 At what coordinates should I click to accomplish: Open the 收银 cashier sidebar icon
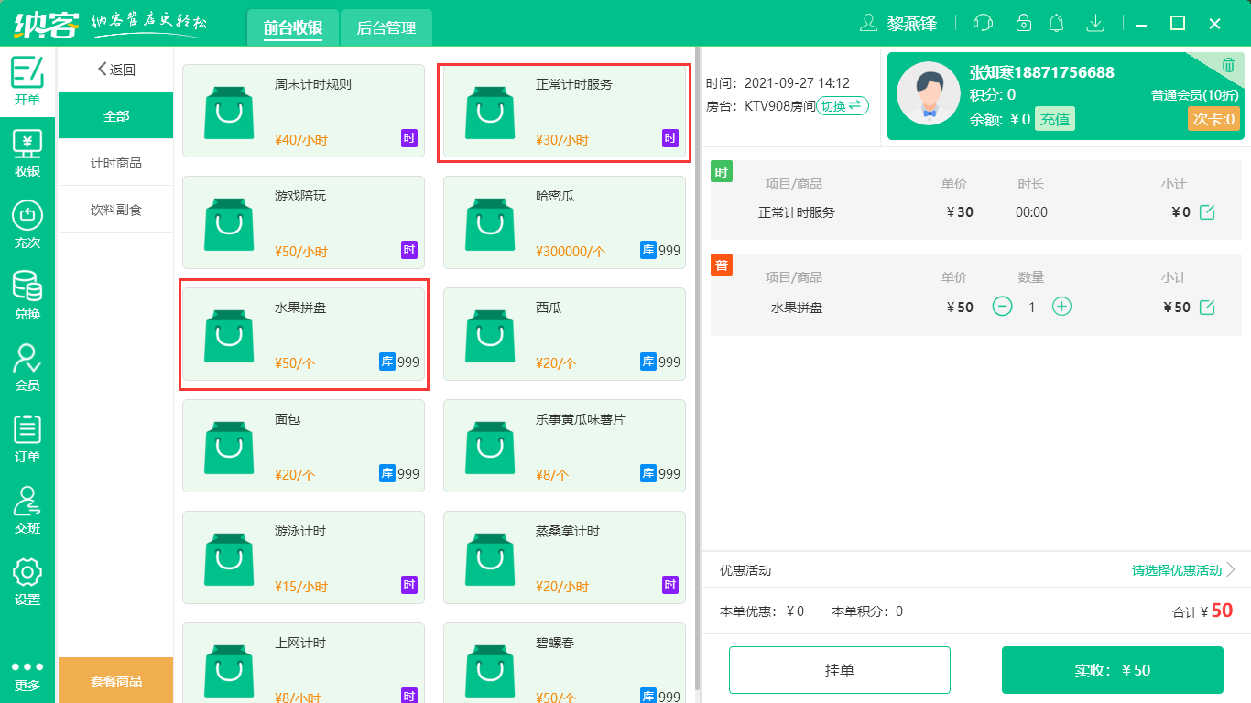(x=27, y=149)
